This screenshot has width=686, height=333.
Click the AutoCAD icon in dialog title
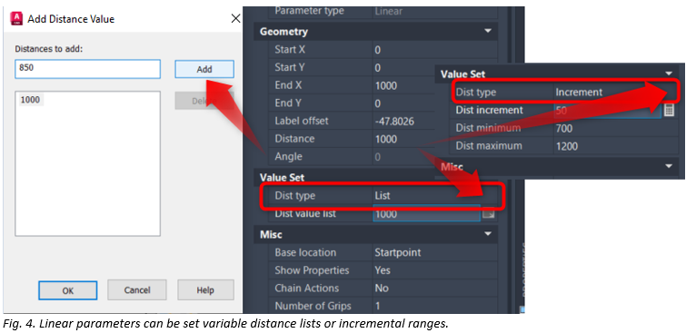click(x=16, y=19)
